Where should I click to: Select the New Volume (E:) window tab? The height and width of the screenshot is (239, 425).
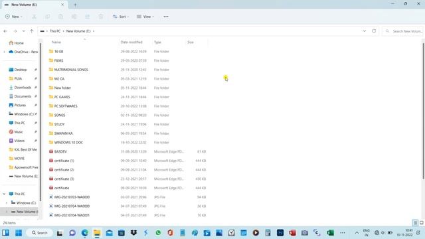(x=34, y=5)
